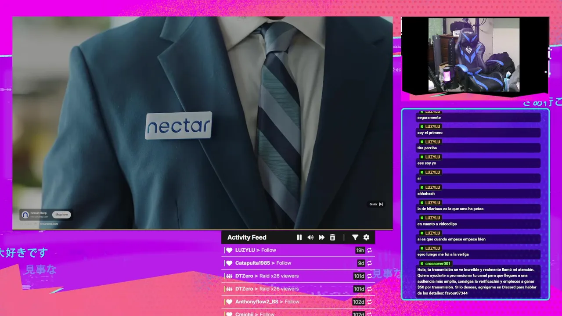Click the nectar name badge in video
562x316 pixels.
click(x=178, y=126)
